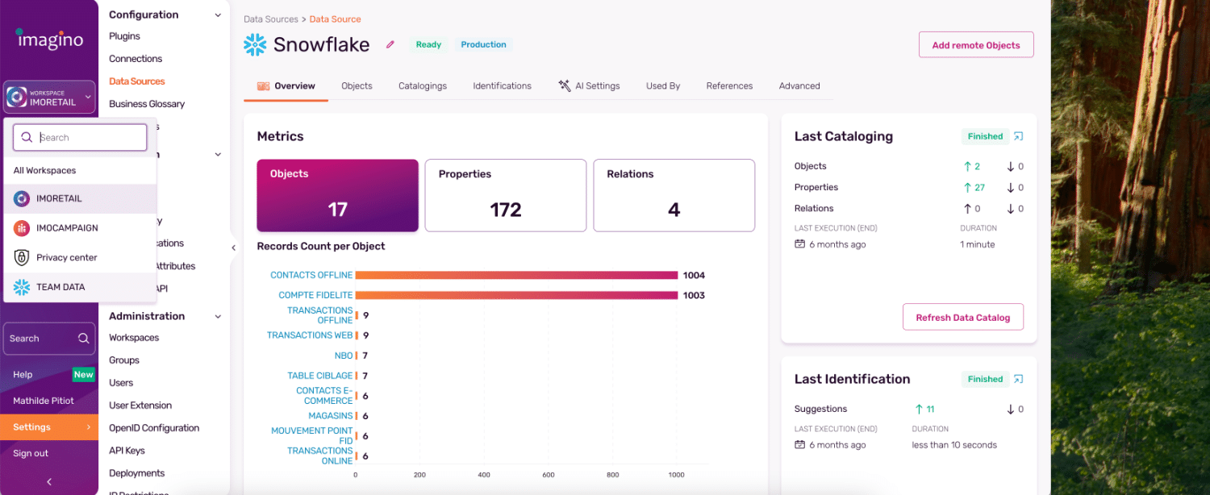Click the magic wand icon on AI Settings
Screen dimensions: 1210x495
coord(566,85)
